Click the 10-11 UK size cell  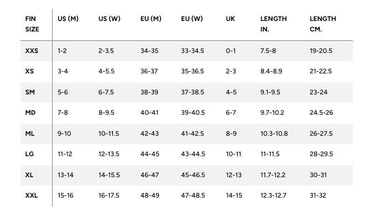click(233, 154)
